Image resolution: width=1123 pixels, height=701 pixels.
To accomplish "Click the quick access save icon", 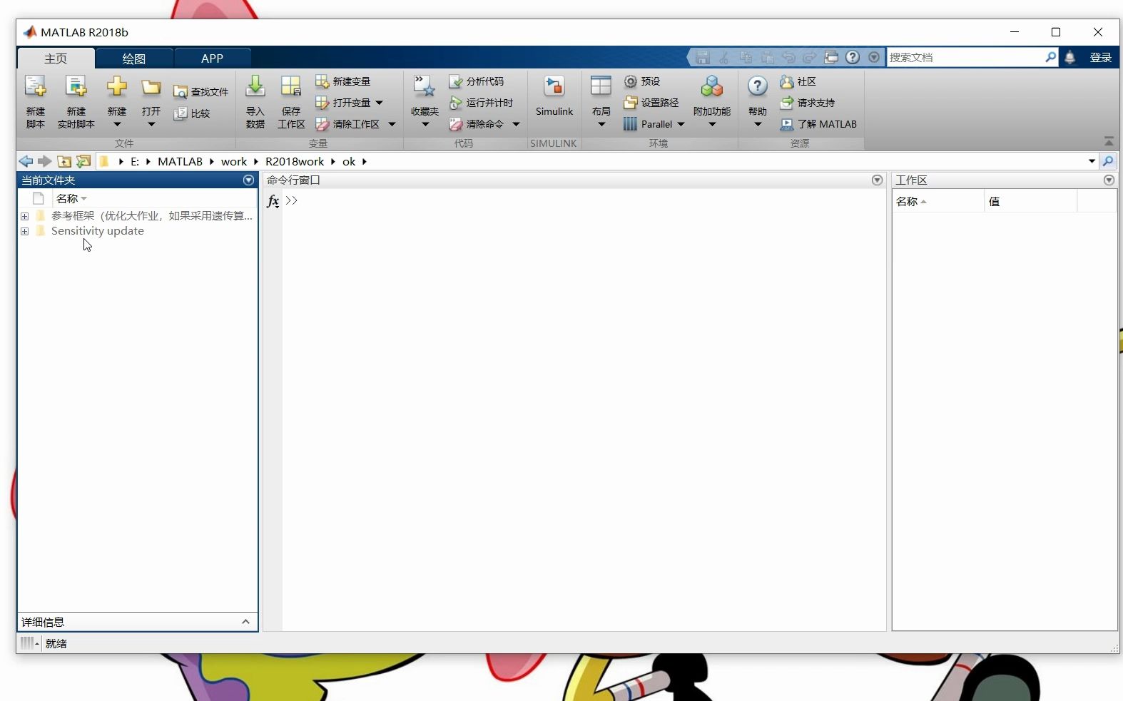I will click(x=703, y=57).
